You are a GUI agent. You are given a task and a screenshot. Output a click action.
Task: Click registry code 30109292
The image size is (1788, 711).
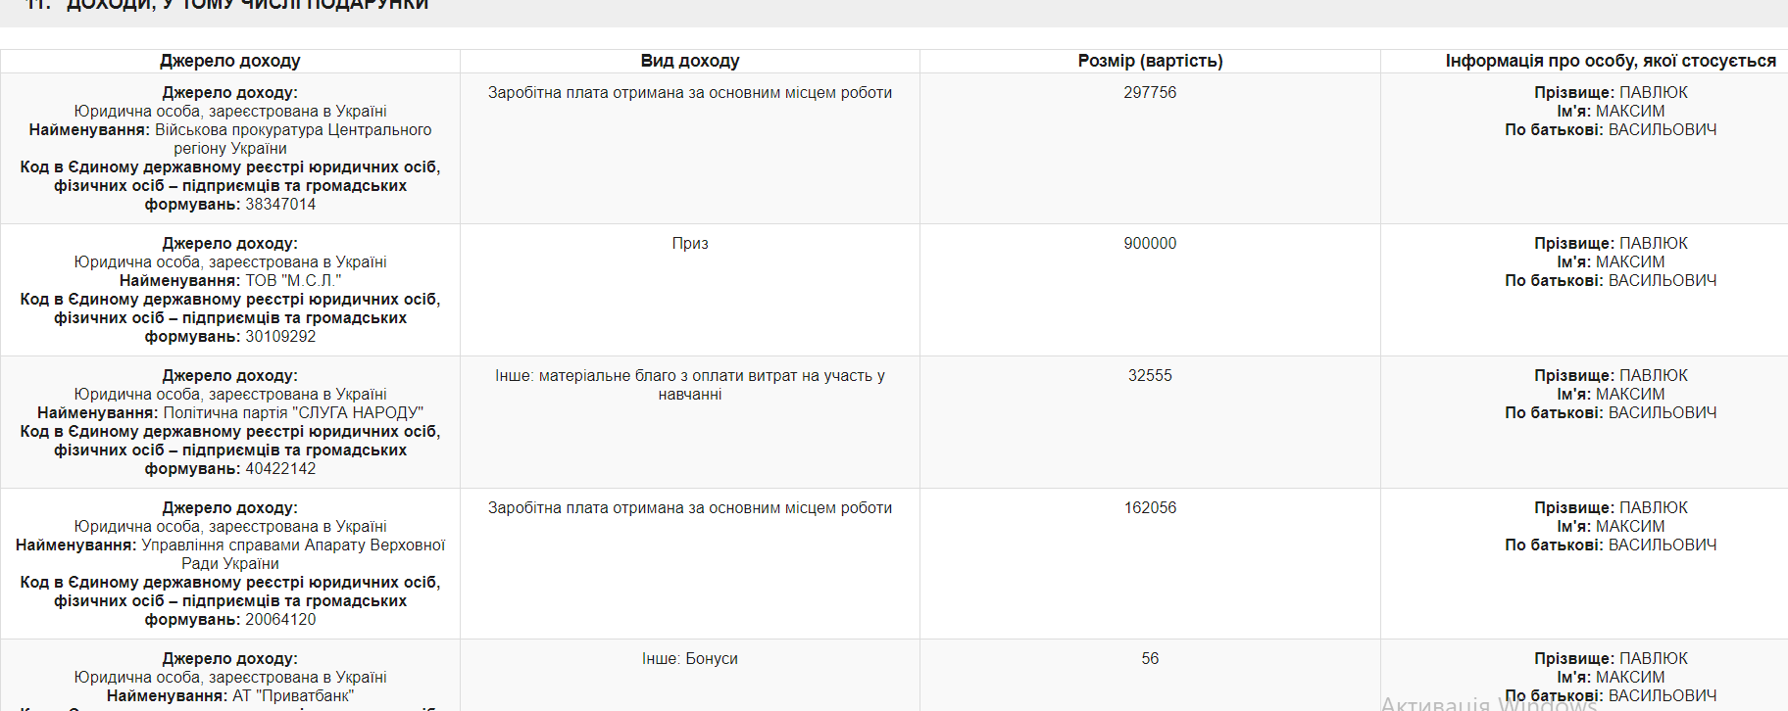coord(280,336)
